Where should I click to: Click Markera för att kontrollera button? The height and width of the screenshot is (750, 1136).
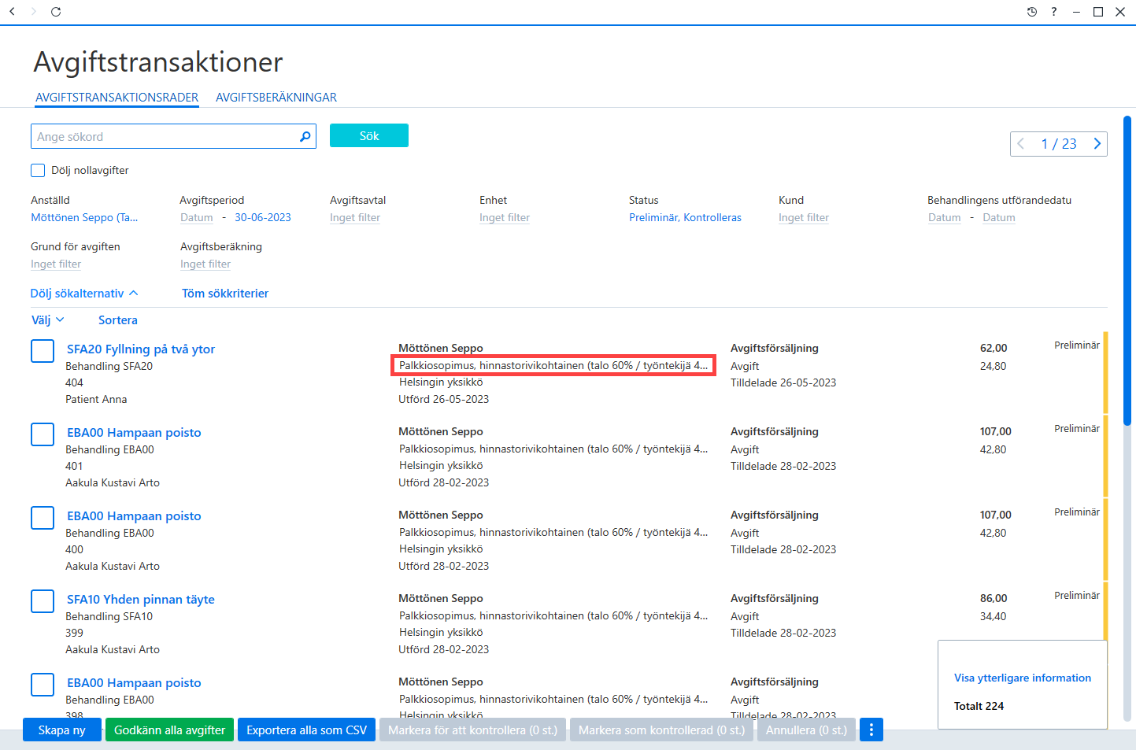pos(472,730)
